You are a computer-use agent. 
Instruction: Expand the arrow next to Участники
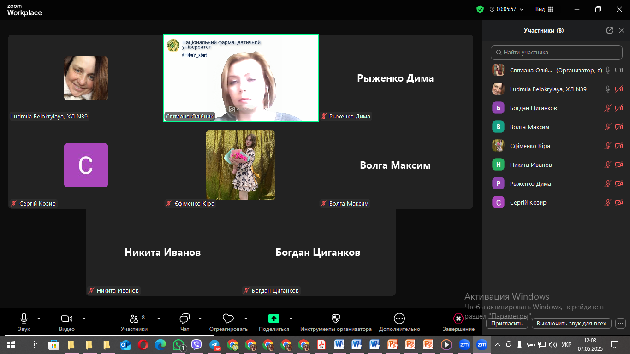pyautogui.click(x=159, y=319)
